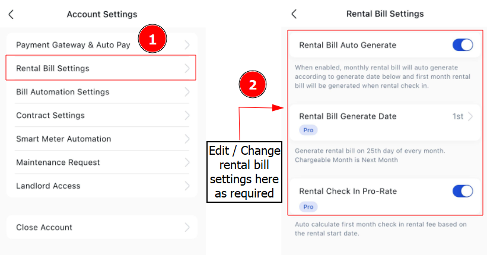Expand Rental Bill Generate Date chevron
This screenshot has height=255, width=487.
coord(470,116)
